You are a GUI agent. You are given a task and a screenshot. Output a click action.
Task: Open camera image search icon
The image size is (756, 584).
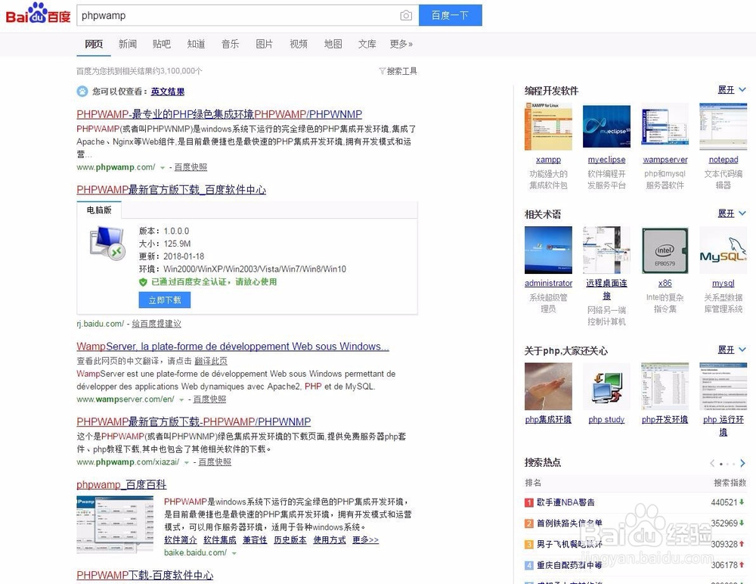click(406, 15)
